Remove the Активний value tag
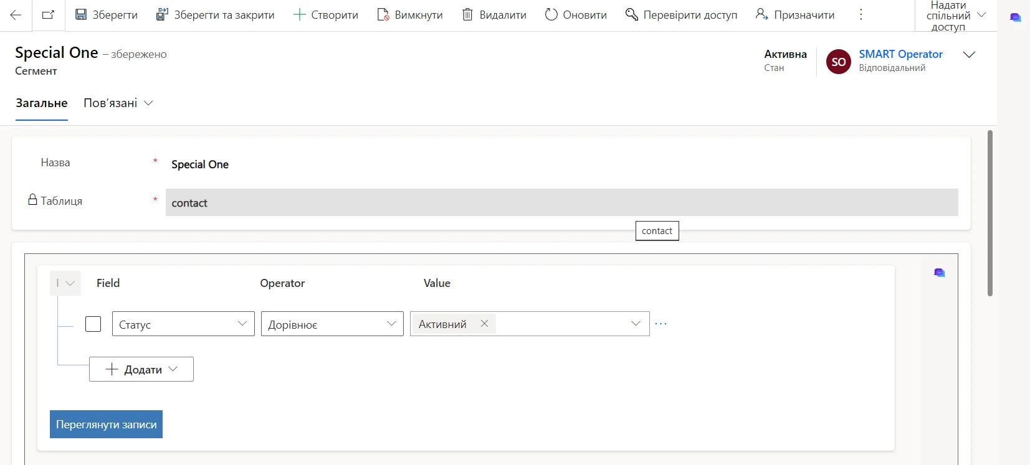The height and width of the screenshot is (465, 1030). (484, 324)
